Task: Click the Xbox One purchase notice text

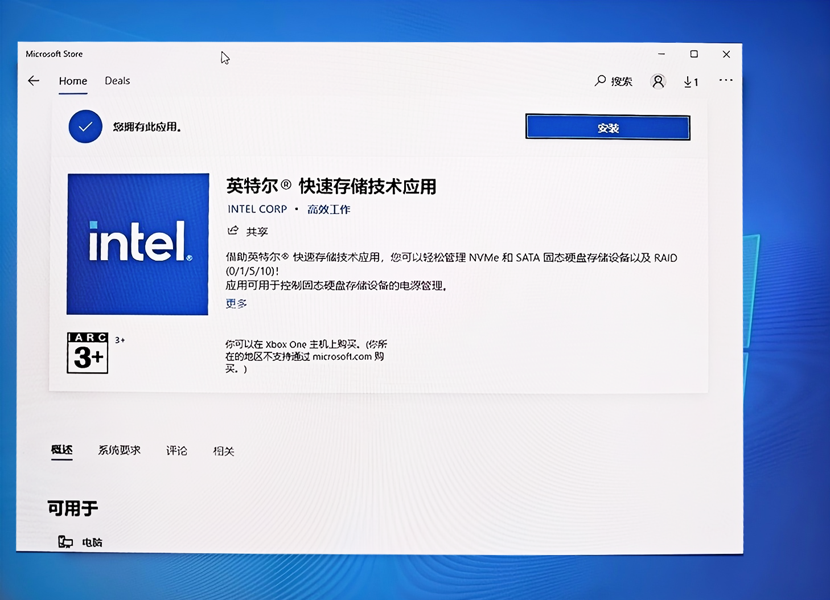Action: pyautogui.click(x=306, y=356)
